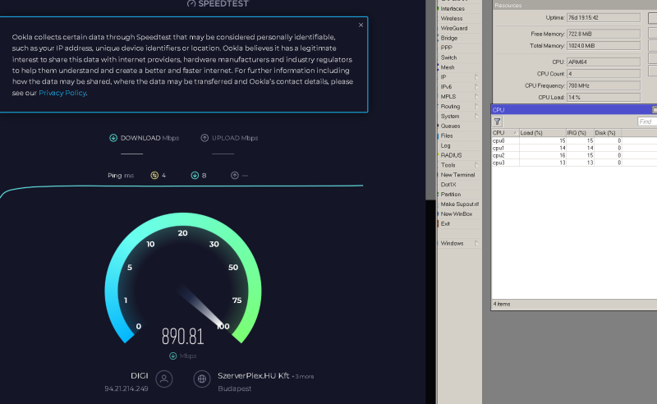Screen dimensions: 657x404
Task: Open Interfaces in WinBox menu
Action: 453,9
